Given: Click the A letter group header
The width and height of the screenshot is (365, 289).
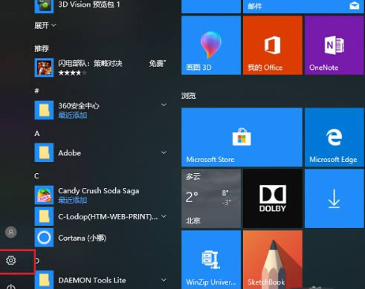Looking at the screenshot, I should [x=37, y=134].
